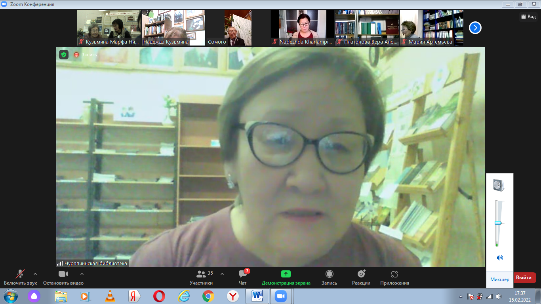This screenshot has height=304, width=541.
Task: Open the Mixer (Микшер) link
Action: (x=500, y=279)
